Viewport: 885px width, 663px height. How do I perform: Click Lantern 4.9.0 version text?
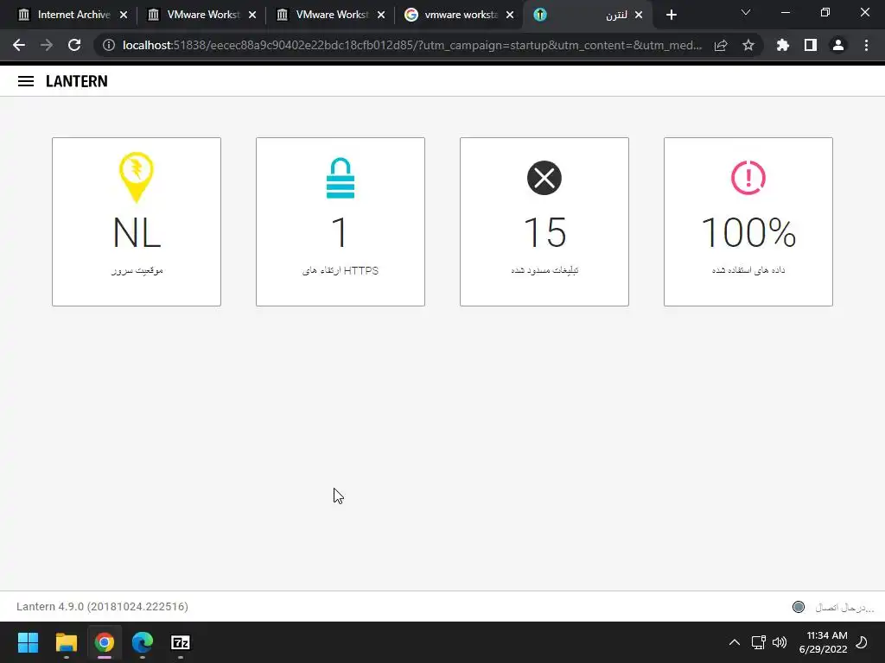pyautogui.click(x=102, y=607)
